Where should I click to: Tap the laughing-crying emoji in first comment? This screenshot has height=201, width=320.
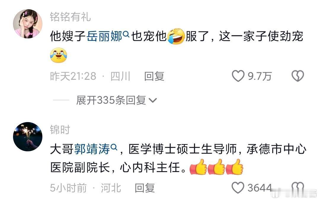[176, 36]
